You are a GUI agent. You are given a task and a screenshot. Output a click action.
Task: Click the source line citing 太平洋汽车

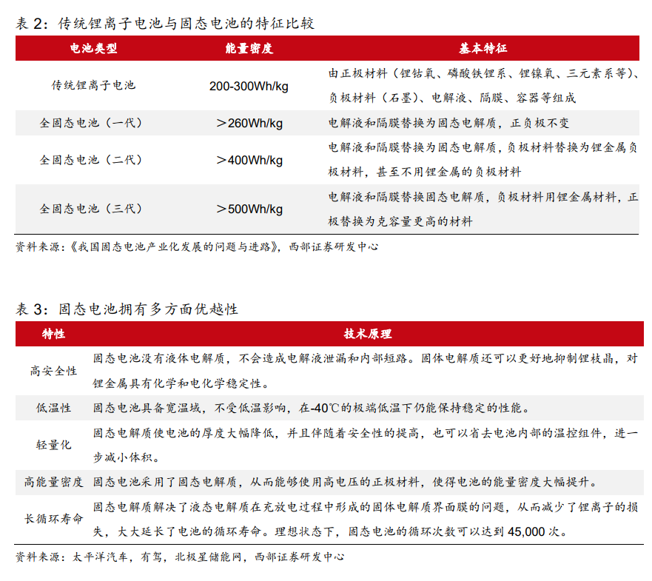point(179,557)
